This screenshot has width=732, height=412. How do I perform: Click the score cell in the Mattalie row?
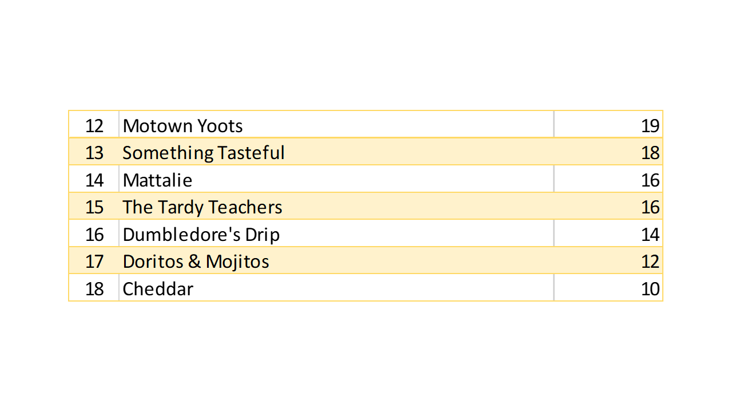tap(650, 180)
